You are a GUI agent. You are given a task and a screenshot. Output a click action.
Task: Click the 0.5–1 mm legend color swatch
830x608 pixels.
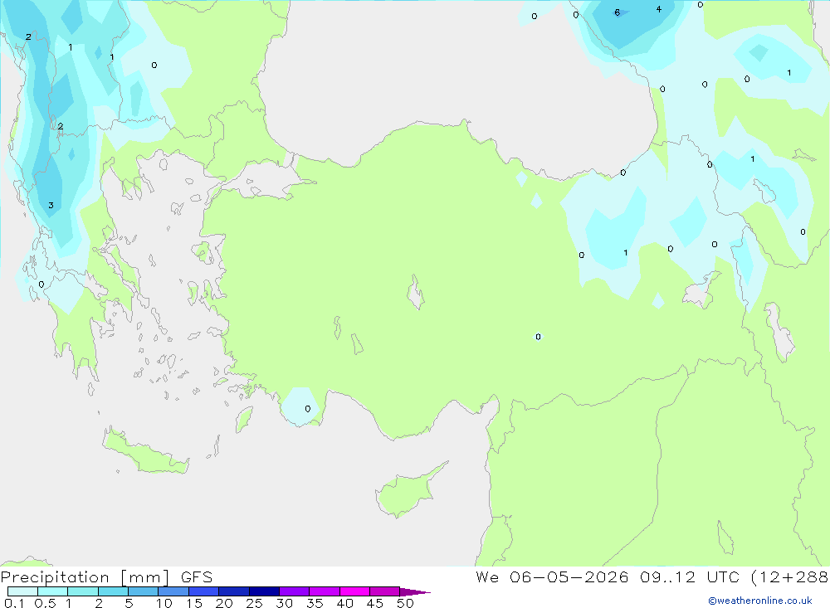(x=53, y=591)
